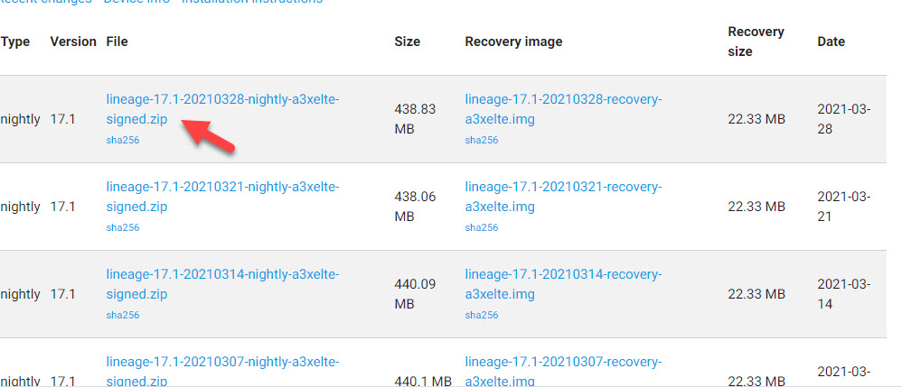Download lineage-17.1-20210328-nightly-a3xelte-signed.zip file
Image resolution: width=902 pixels, height=387 pixels.
tap(222, 110)
